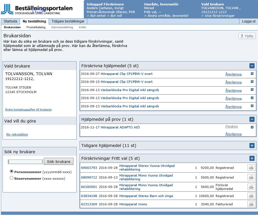The width and height of the screenshot is (258, 215).
Task: Focus the user search input field
Action: tap(25, 162)
